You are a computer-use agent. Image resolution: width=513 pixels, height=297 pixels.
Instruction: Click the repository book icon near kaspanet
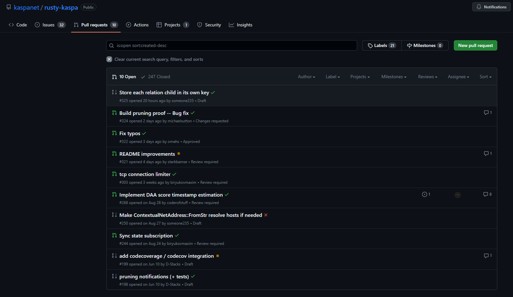8,6
